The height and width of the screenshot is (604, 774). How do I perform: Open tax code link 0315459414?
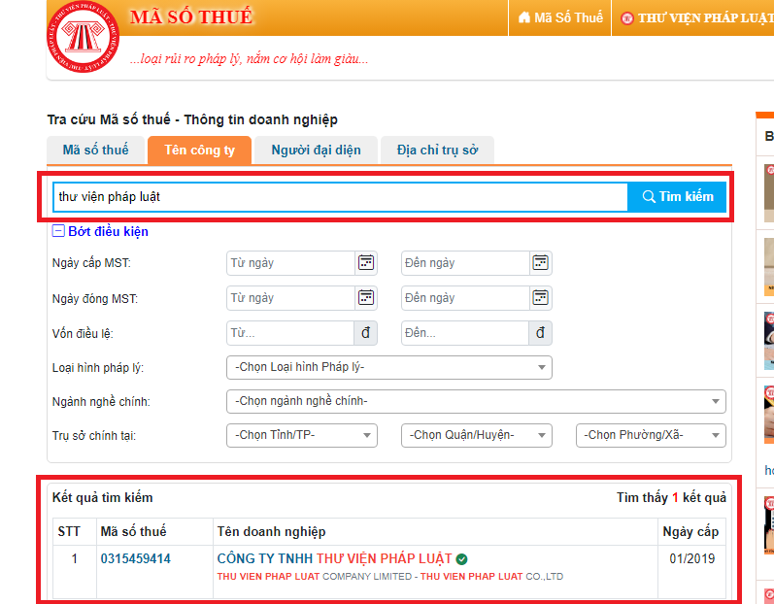136,558
